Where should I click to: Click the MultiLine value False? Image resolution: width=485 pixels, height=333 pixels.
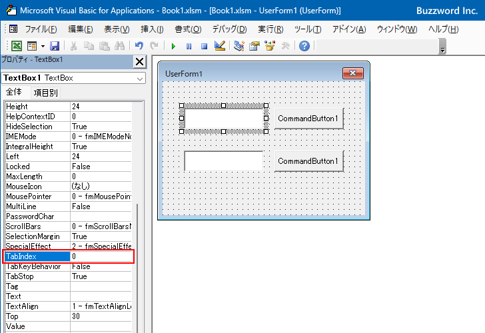[x=101, y=206]
